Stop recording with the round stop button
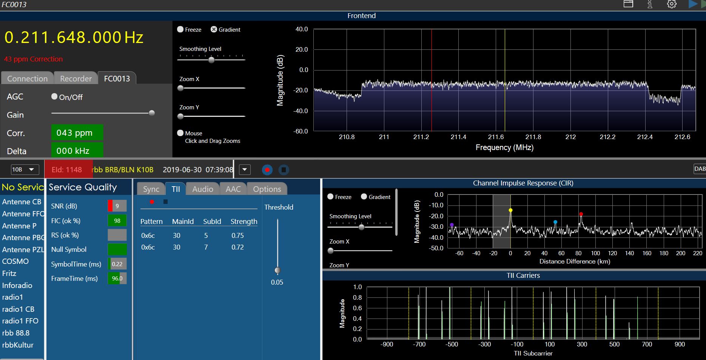Viewport: 706px width, 360px height. [x=284, y=170]
